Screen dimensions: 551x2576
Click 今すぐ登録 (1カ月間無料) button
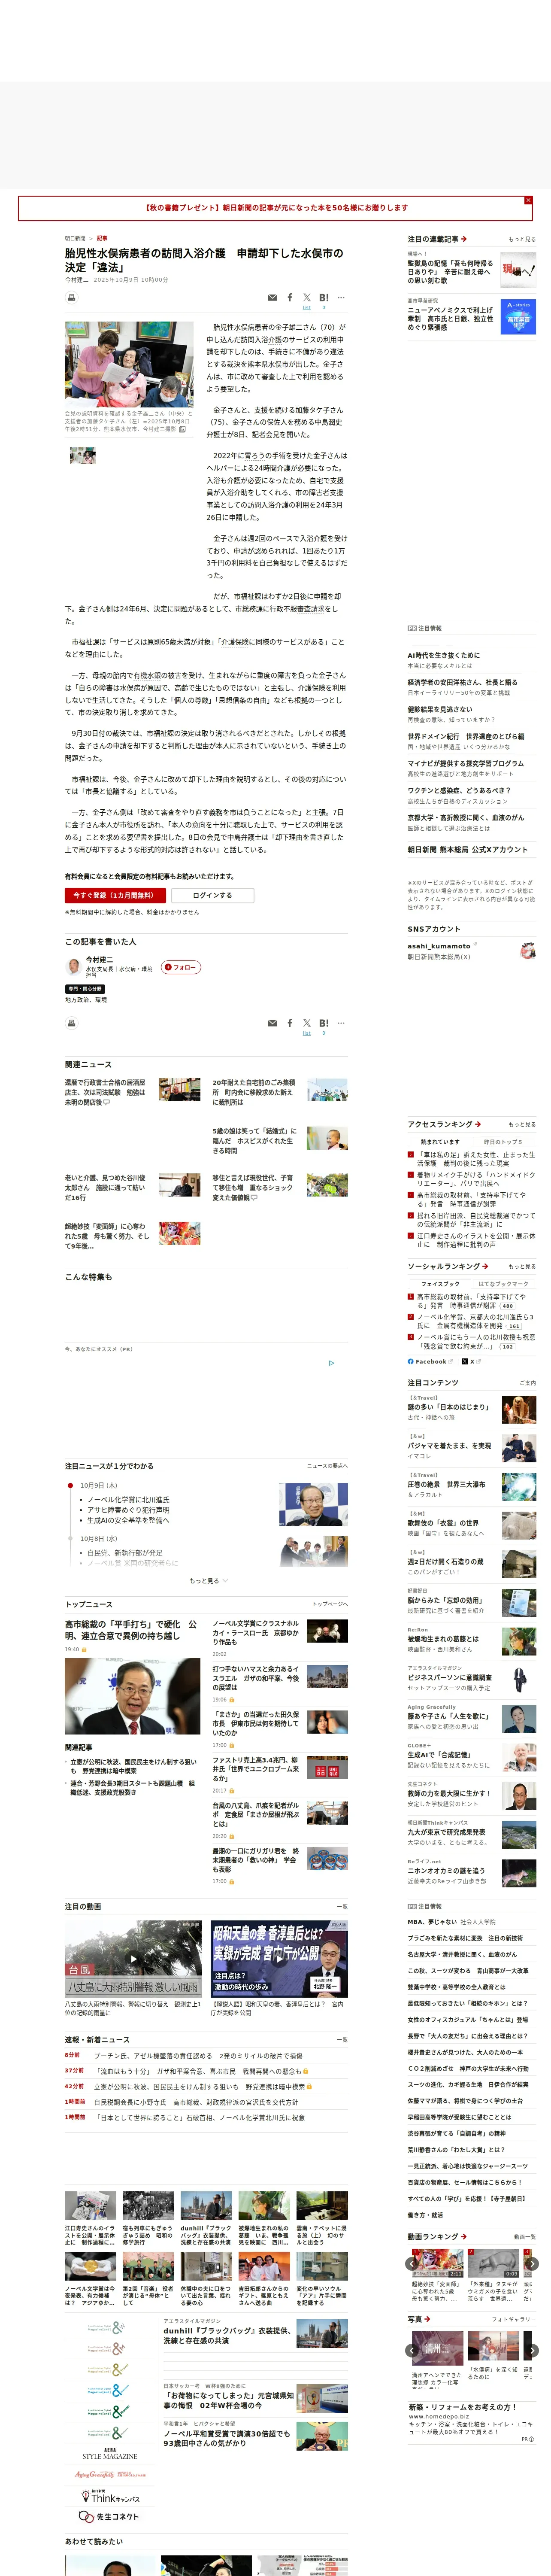[x=115, y=895]
